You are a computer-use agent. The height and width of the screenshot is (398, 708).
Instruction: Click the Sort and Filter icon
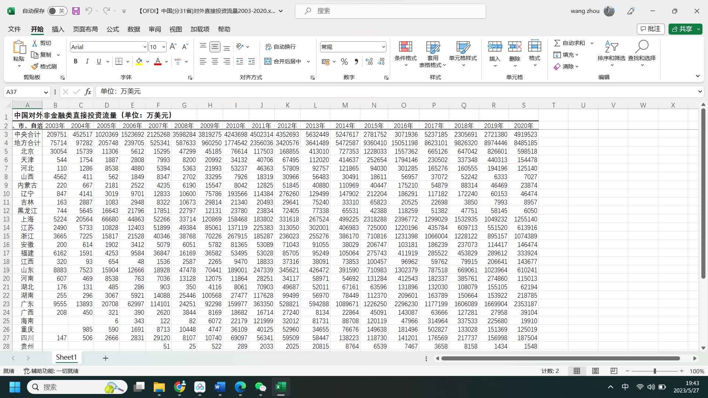(611, 47)
